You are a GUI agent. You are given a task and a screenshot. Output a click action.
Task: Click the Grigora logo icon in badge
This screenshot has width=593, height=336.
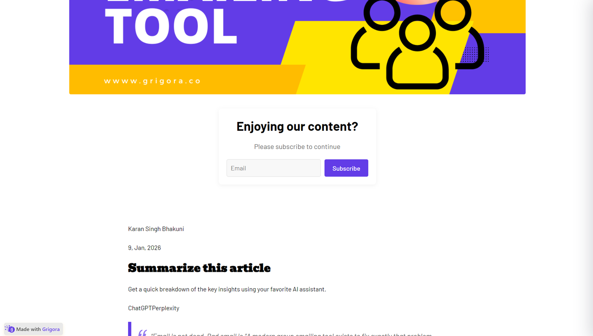point(10,329)
